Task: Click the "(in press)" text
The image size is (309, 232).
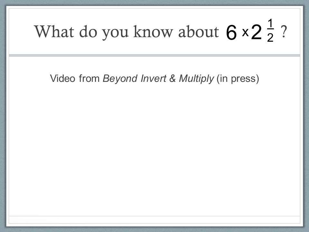Action: point(238,79)
